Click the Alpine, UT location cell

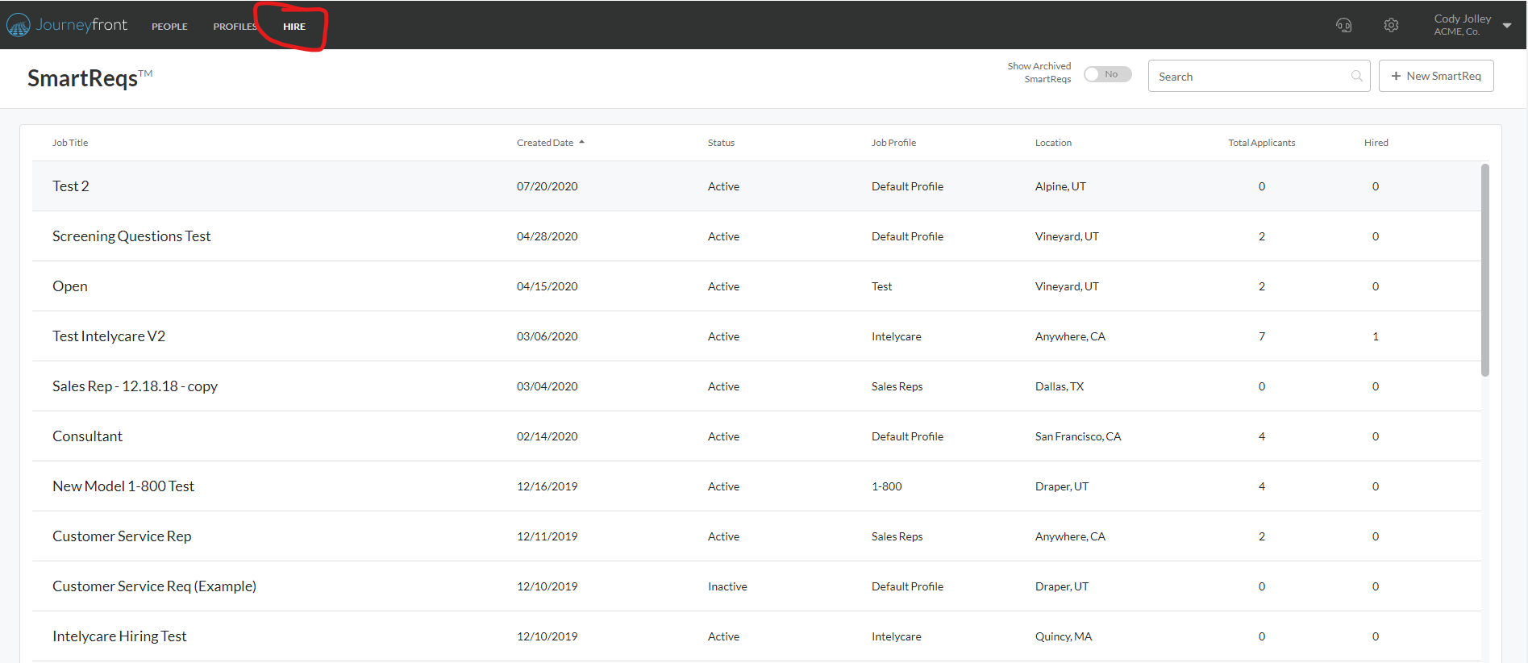click(x=1060, y=186)
